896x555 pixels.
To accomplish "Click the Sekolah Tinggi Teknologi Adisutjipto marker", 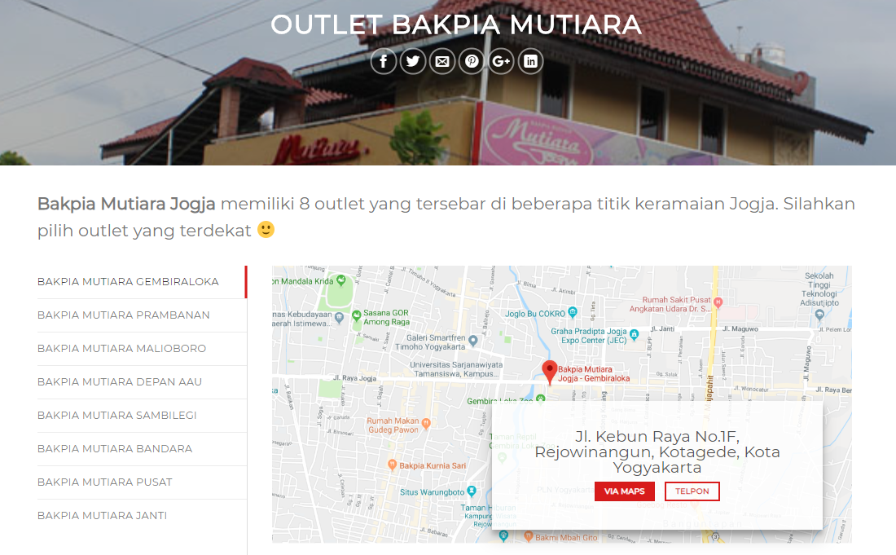I will (x=819, y=315).
